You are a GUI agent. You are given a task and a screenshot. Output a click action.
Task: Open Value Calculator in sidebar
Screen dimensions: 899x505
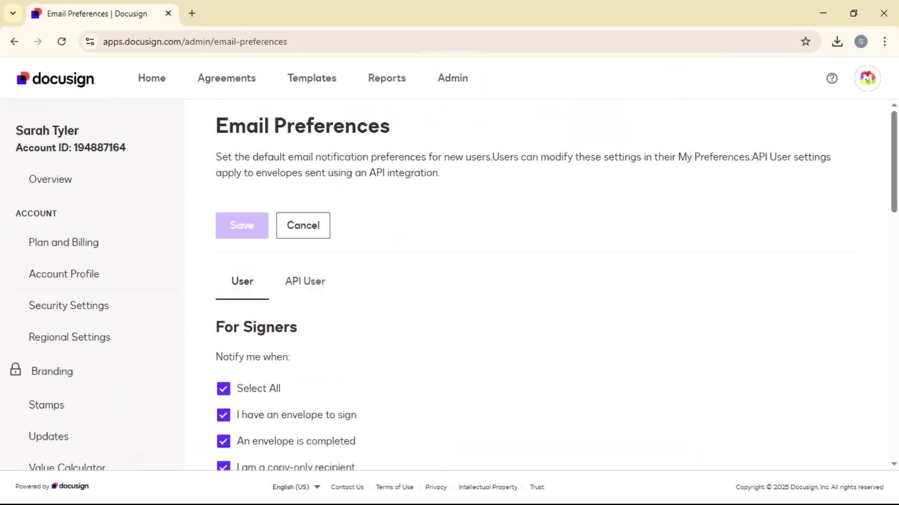pyautogui.click(x=67, y=466)
